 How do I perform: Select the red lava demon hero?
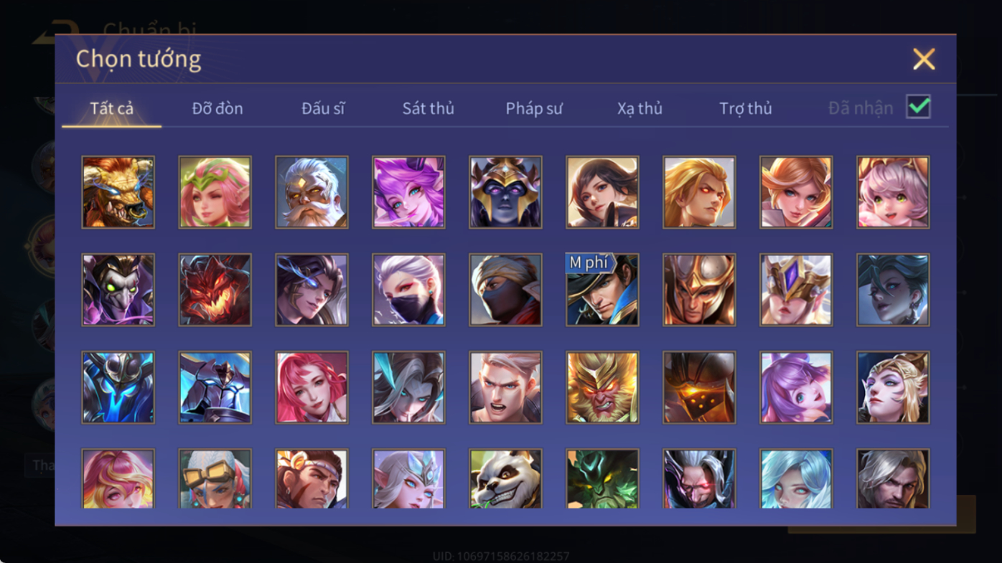click(215, 290)
